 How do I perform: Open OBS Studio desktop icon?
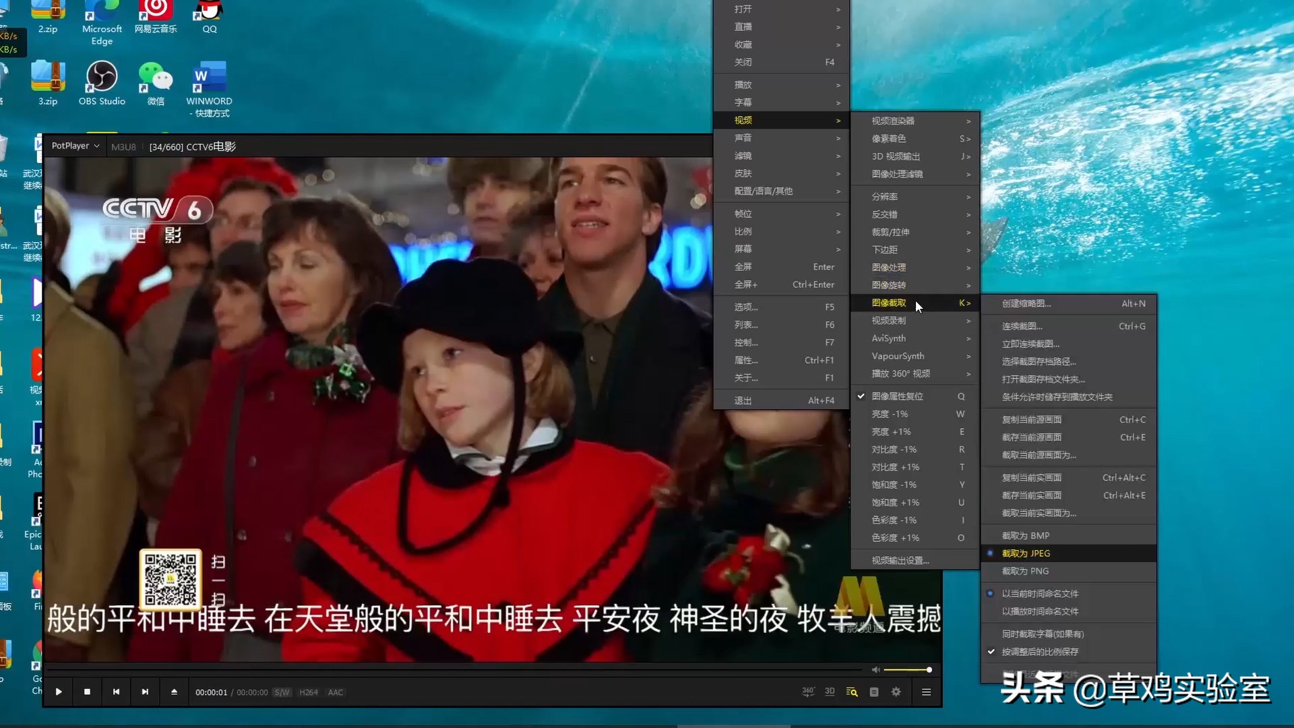102,84
